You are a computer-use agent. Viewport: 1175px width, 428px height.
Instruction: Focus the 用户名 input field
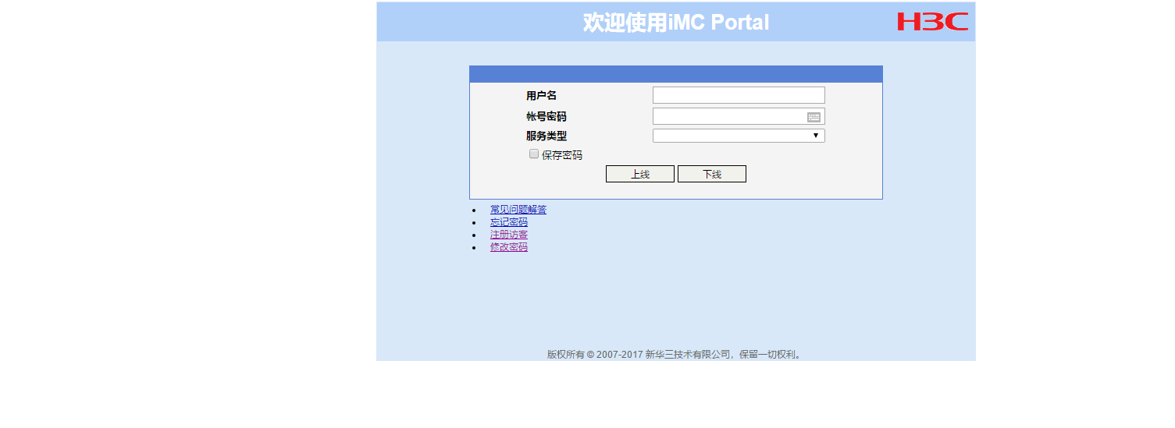[x=739, y=95]
